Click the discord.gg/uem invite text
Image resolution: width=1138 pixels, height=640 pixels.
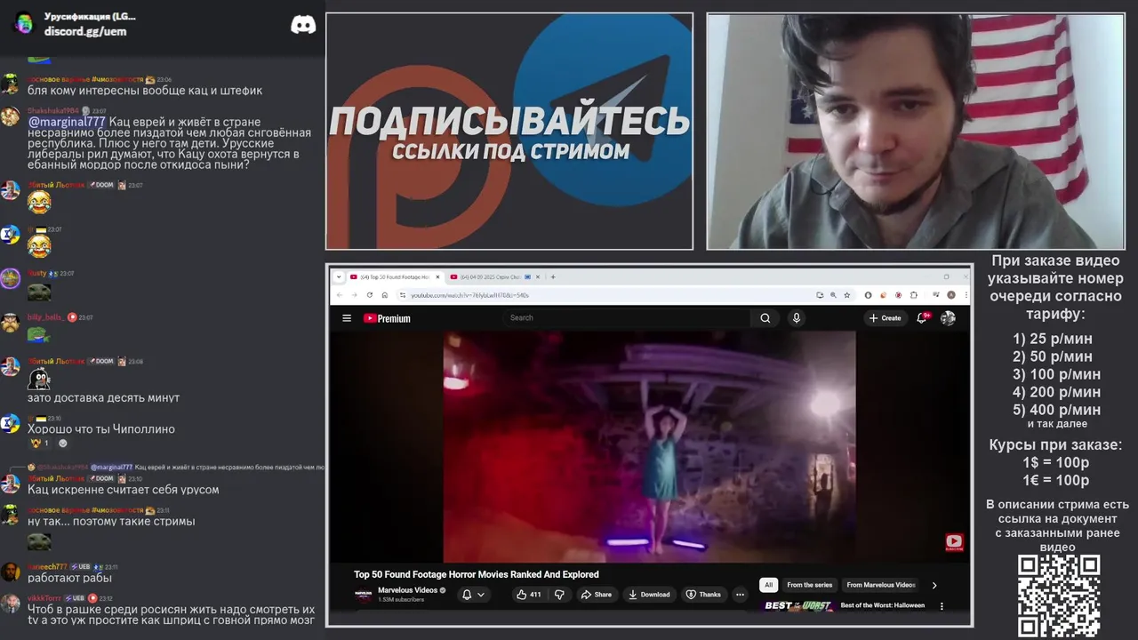85,31
